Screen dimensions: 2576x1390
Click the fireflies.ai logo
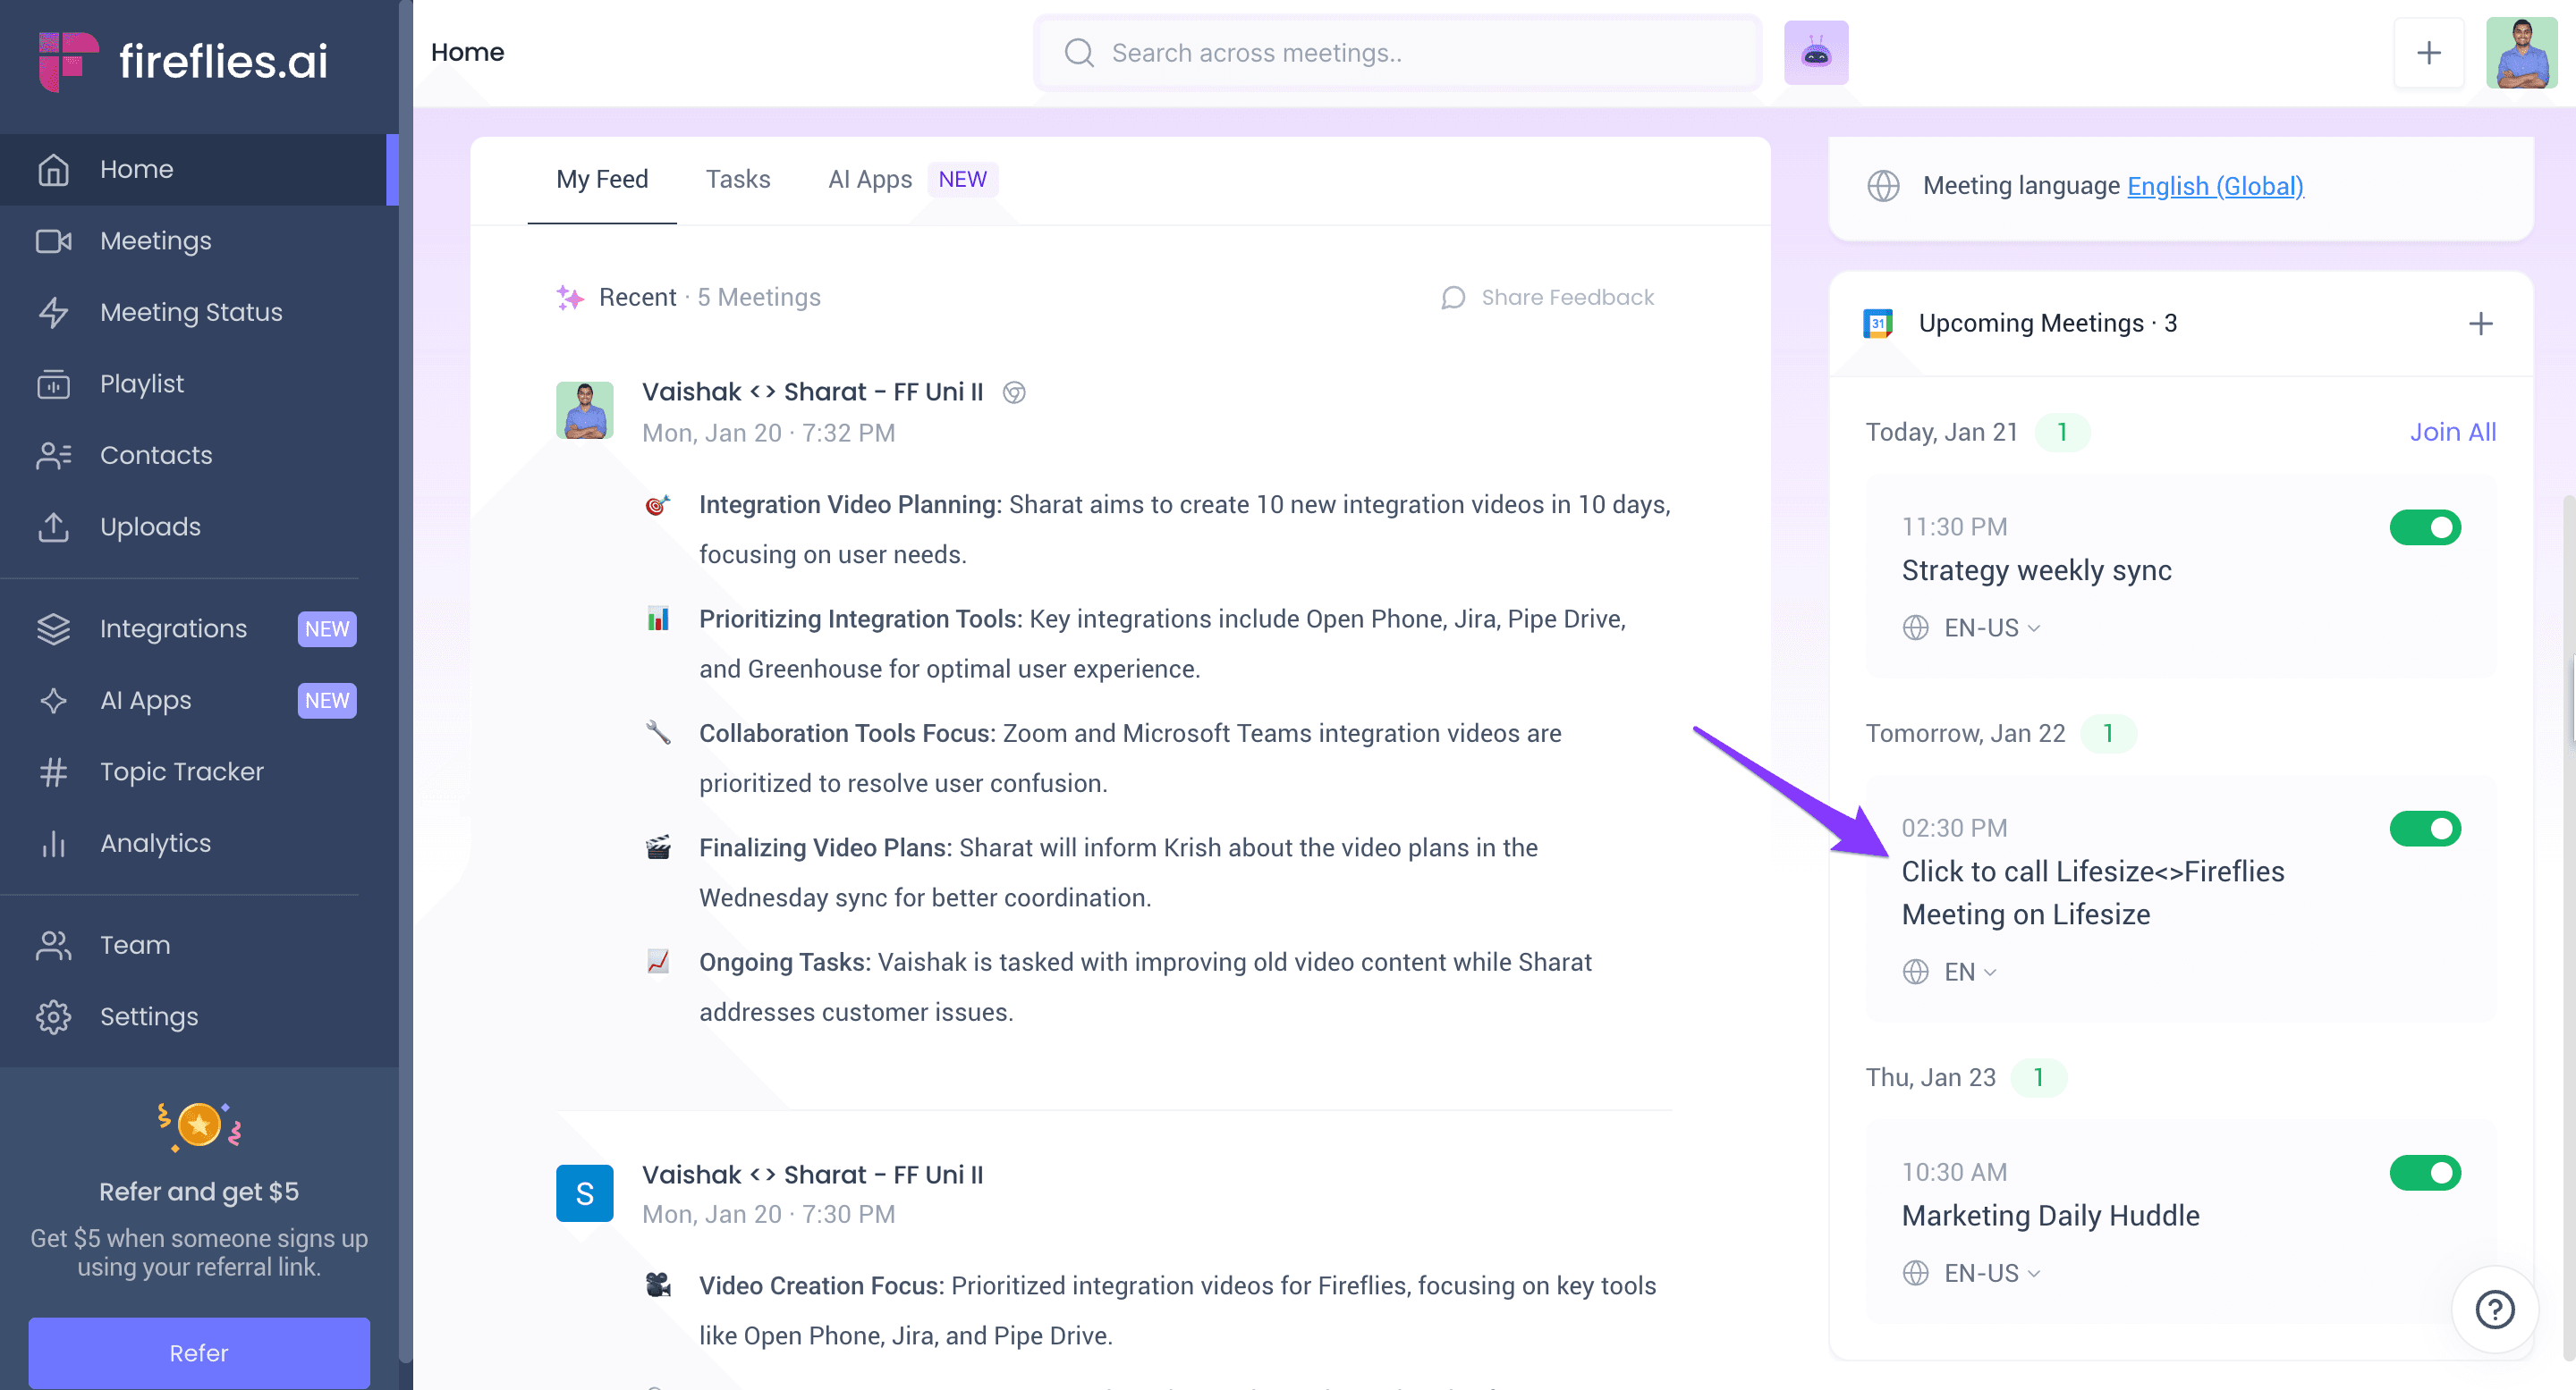click(183, 61)
